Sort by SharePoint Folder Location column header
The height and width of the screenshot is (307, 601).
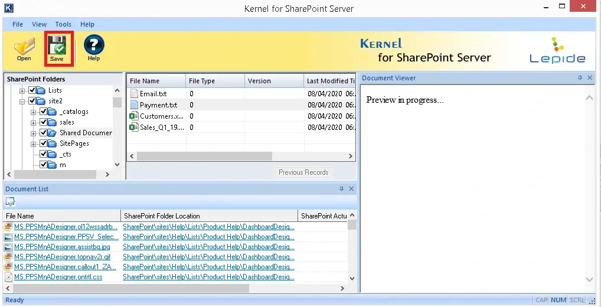(209, 215)
